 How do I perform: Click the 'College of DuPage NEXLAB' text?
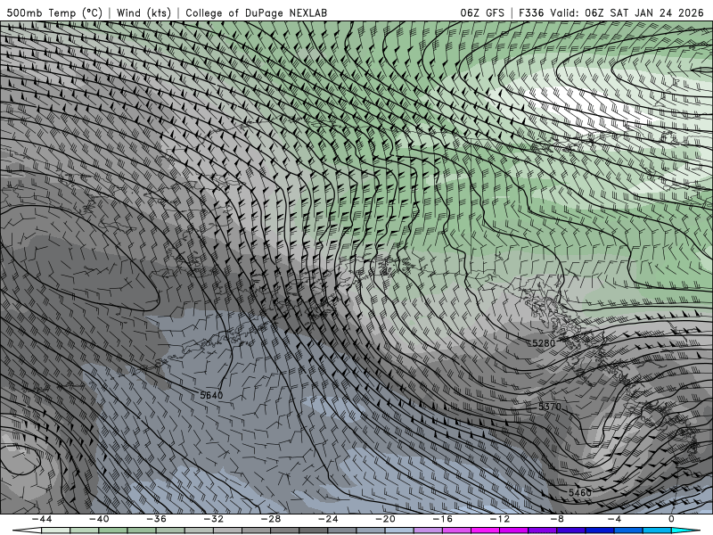pos(256,12)
